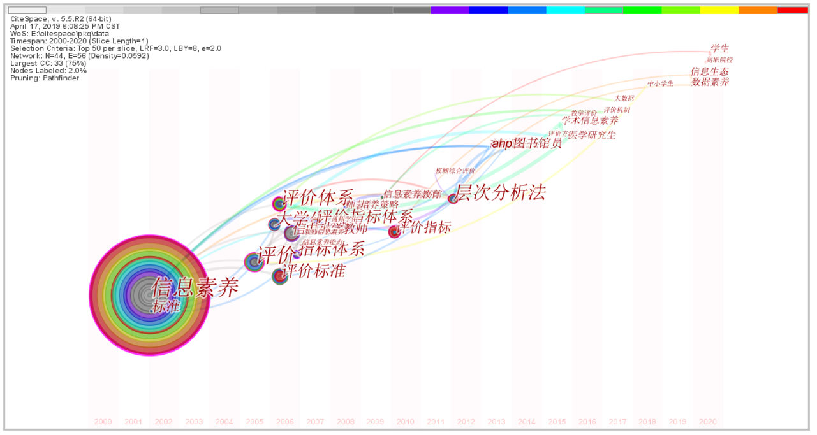Select the 评价指标 label text
This screenshot has height=435, width=817.
point(424,227)
